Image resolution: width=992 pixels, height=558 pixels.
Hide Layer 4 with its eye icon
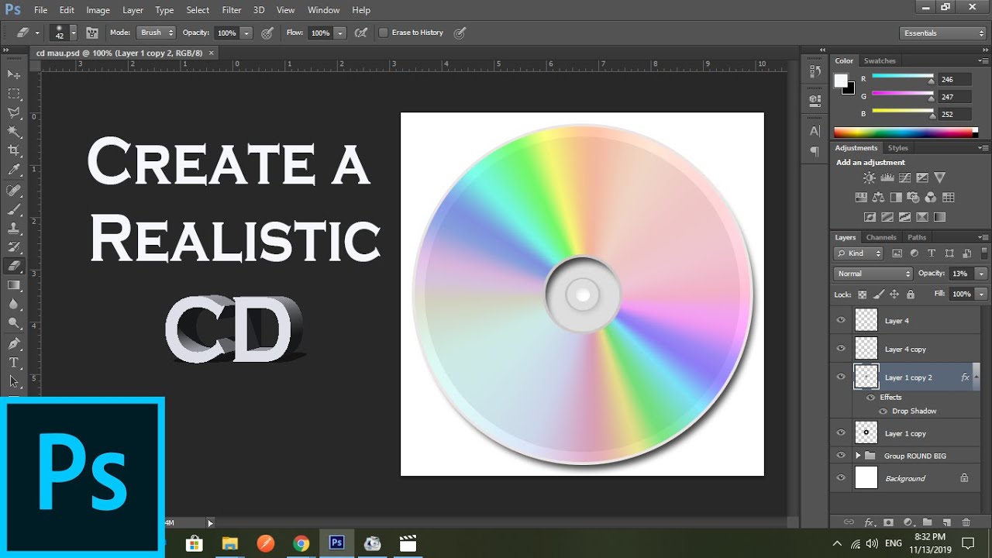(x=841, y=320)
